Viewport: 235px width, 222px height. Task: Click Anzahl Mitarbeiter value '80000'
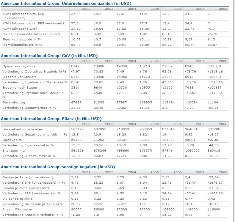[x=76, y=210]
